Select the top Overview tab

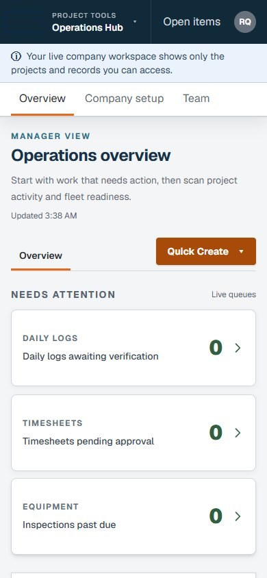point(42,99)
